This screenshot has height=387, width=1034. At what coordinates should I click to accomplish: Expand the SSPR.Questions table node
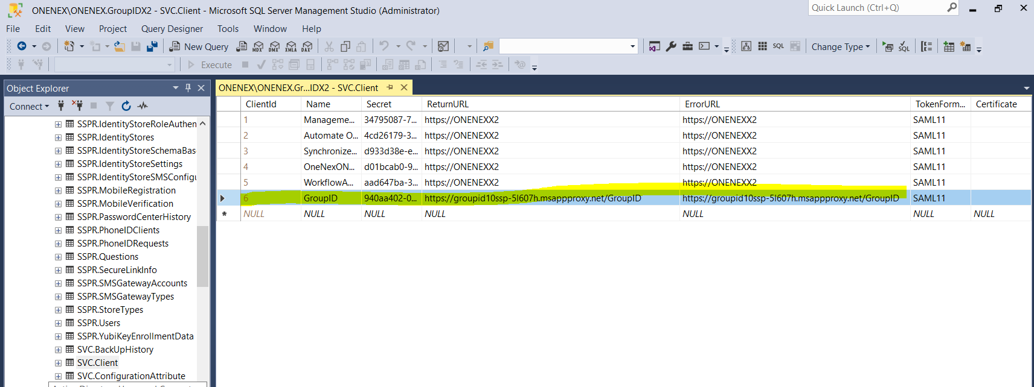(x=59, y=257)
